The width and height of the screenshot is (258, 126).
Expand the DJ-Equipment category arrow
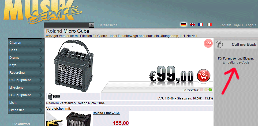(41, 95)
